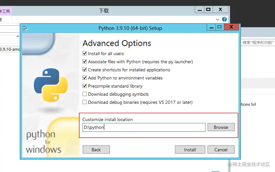This screenshot has height=172, width=275.
Task: Toggle Add Python to environment variables
Action: click(x=84, y=78)
